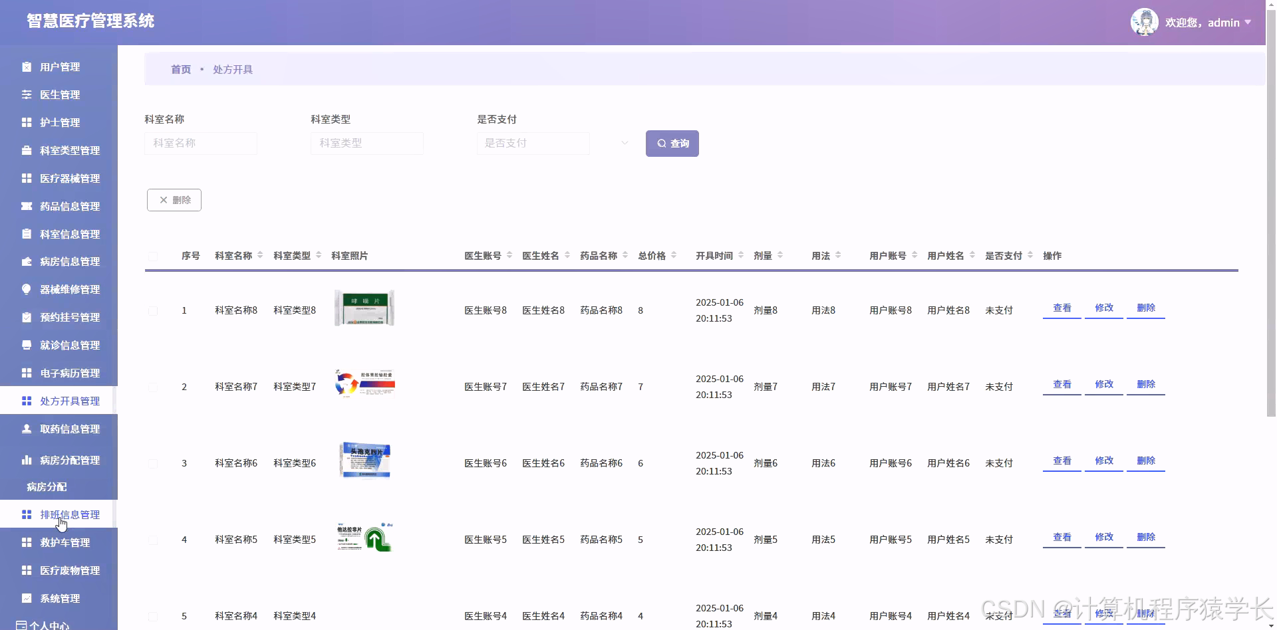Sort by 开具时间 column arrows
Viewport: 1277px width, 630px height.
[741, 255]
